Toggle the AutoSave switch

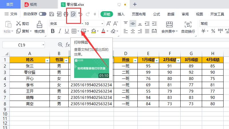pos(43,14)
